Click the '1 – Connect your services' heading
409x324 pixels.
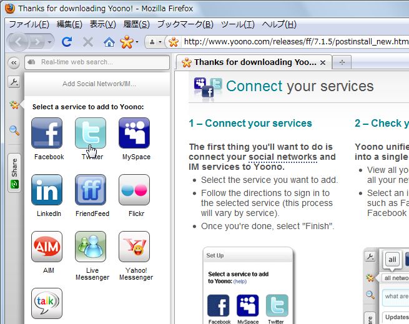click(250, 123)
